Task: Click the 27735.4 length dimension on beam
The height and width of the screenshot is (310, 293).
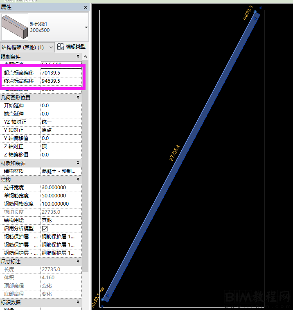Action: pos(175,153)
